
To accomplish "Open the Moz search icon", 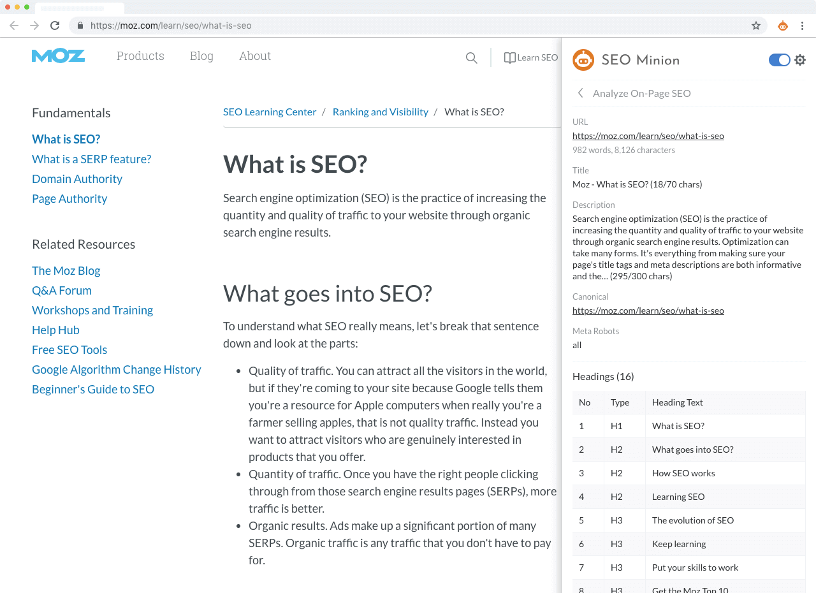I will [471, 57].
